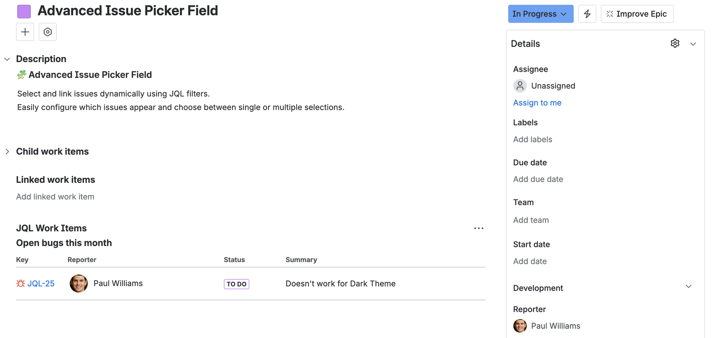Click the red bug icon beside JQL-25
Viewport: 716px width, 338px height.
click(20, 284)
